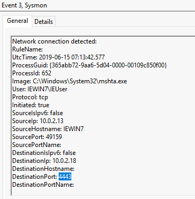Click the Initiated true line

pyautogui.click(x=31, y=105)
